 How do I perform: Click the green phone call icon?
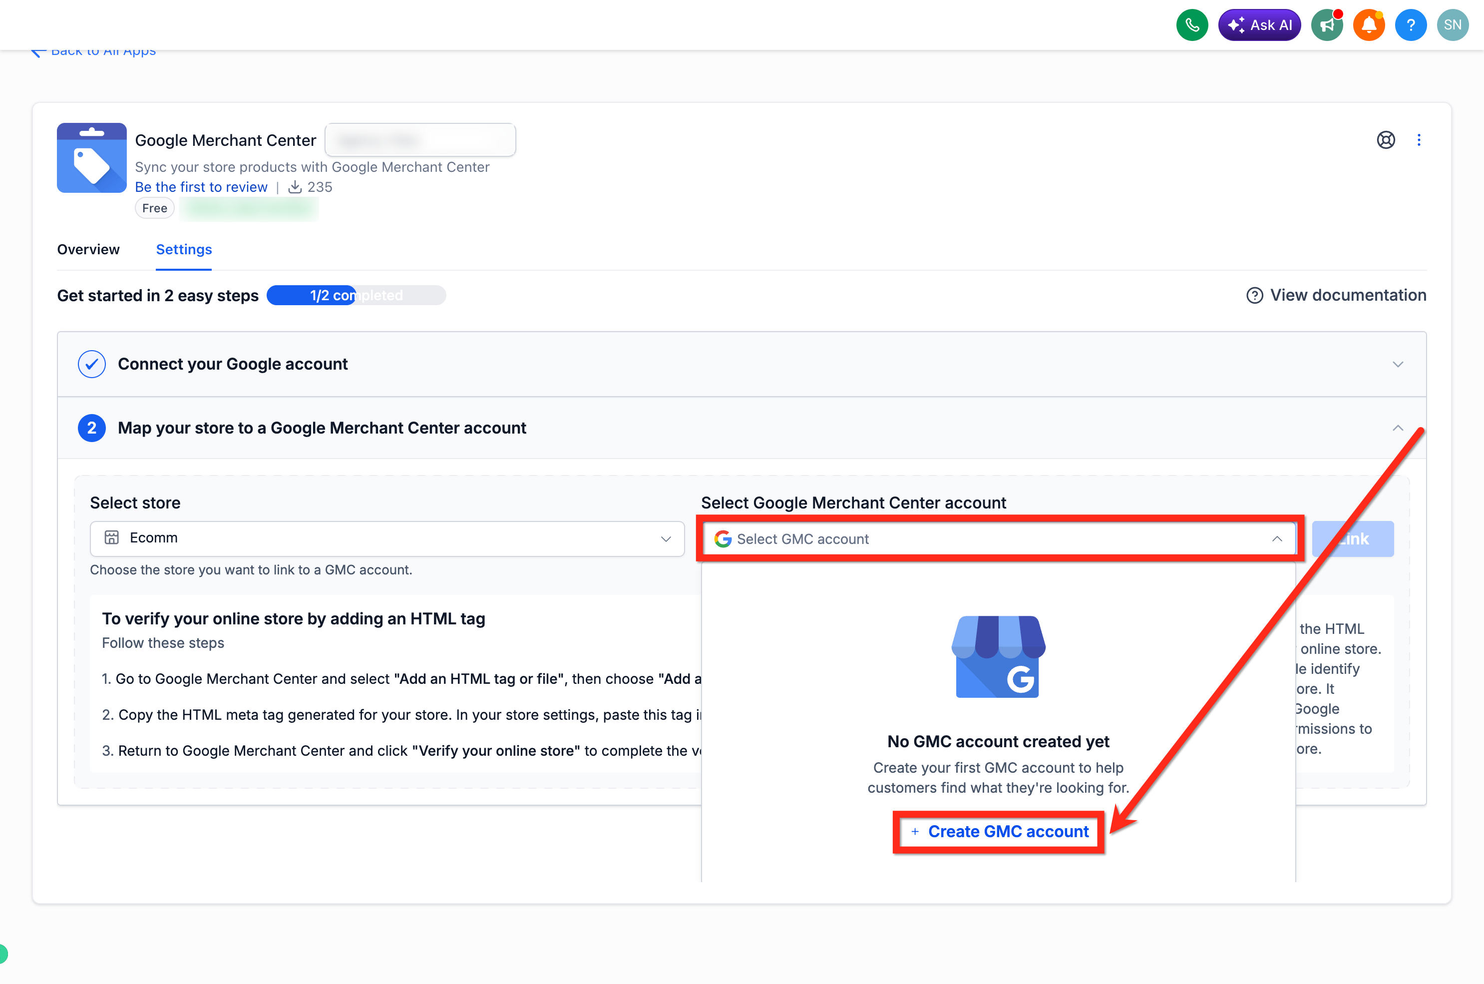click(x=1192, y=25)
